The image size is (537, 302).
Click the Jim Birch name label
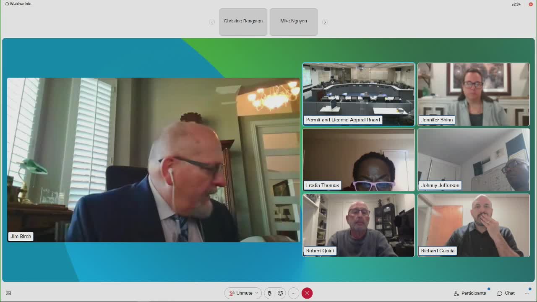[21, 237]
